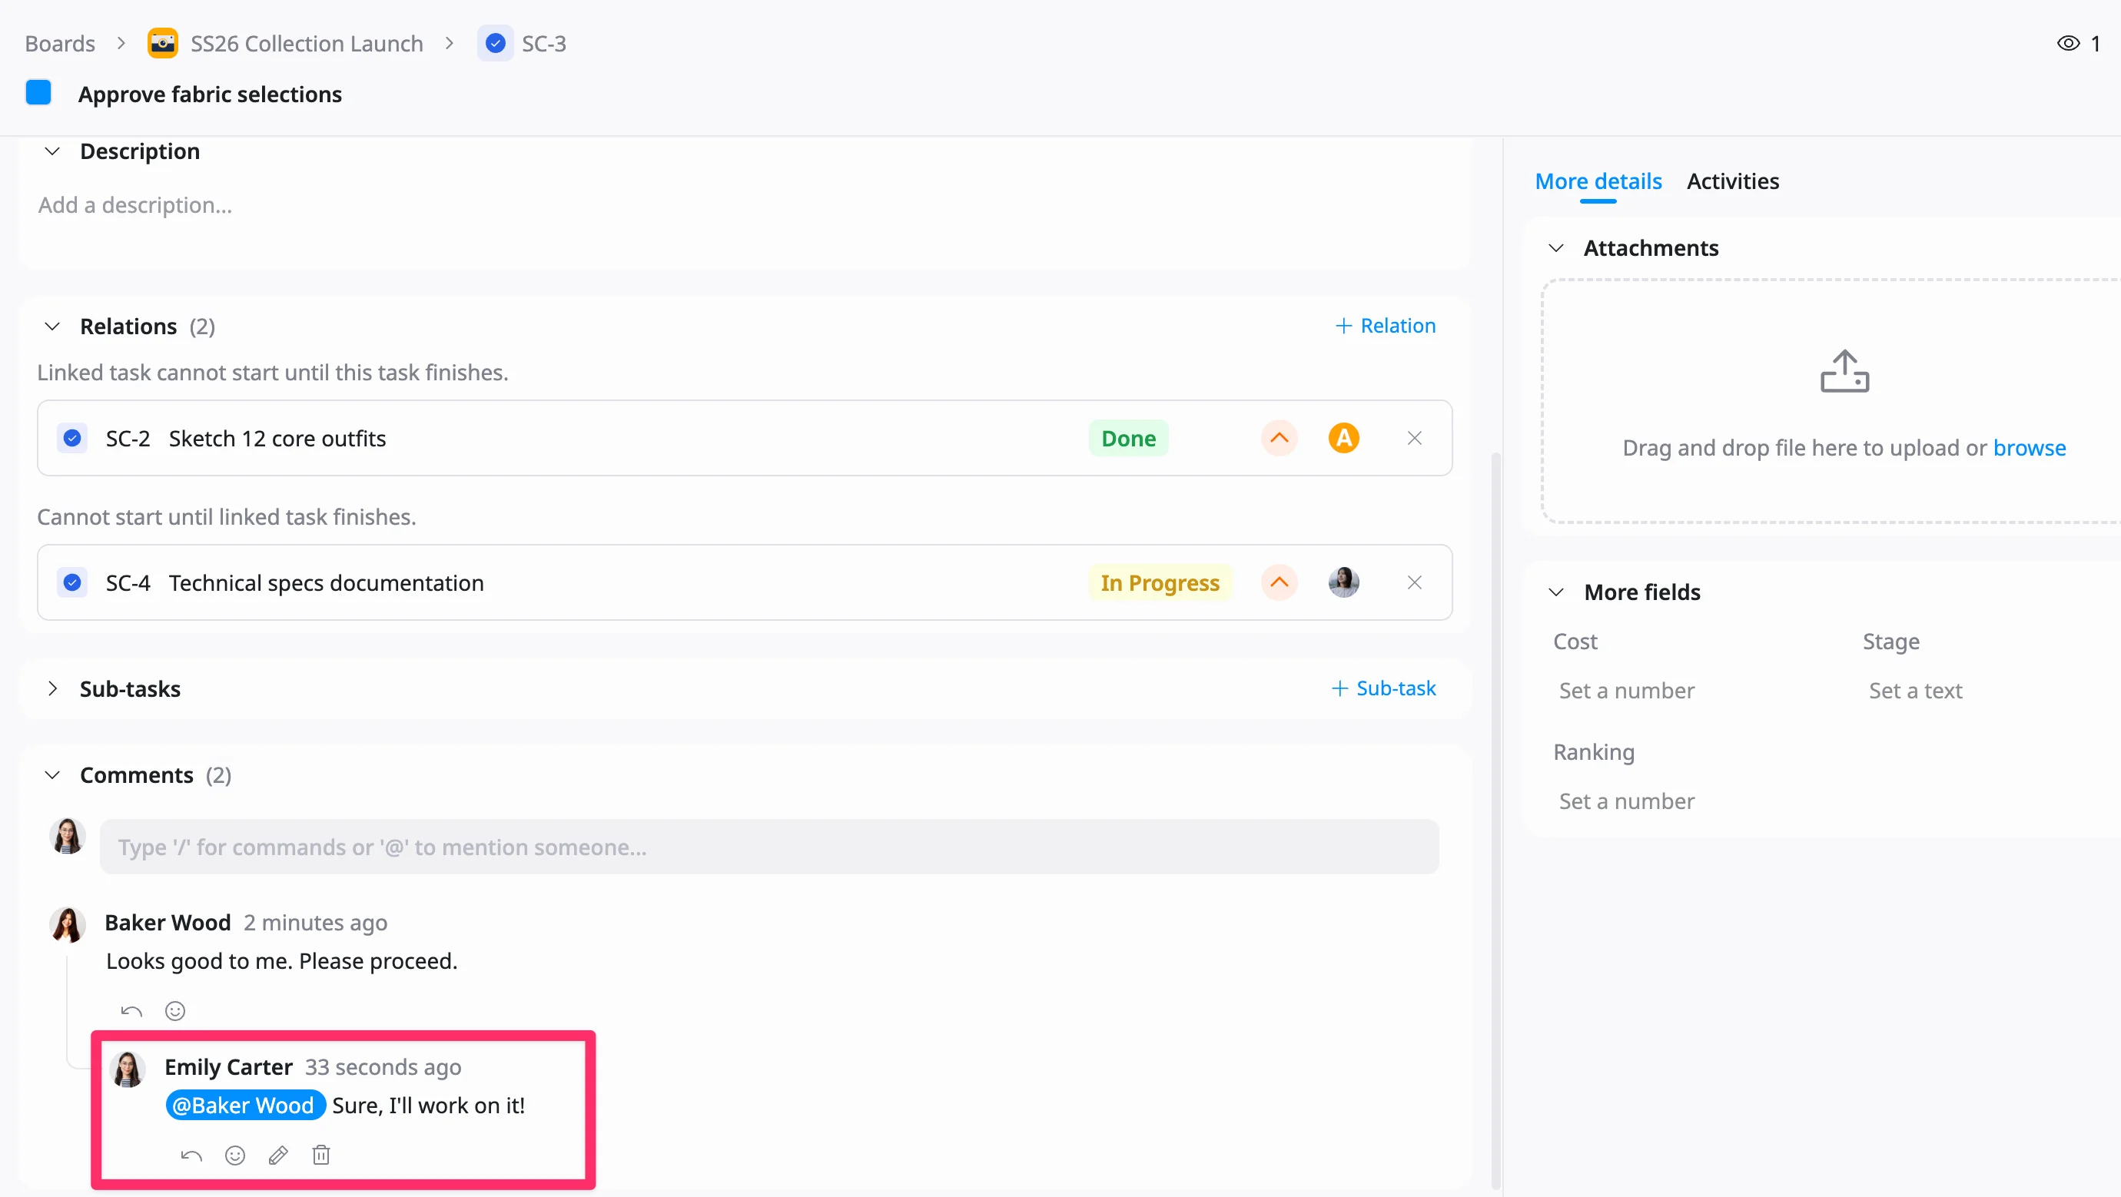The image size is (2121, 1197).
Task: Set a number for Ranking field
Action: pyautogui.click(x=1626, y=802)
